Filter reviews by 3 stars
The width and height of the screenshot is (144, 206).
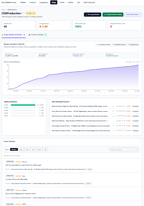(33, 149)
